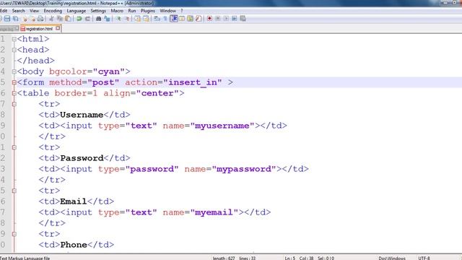This screenshot has width=462, height=260.
Task: Click the Zoom Out toolbar icon
Action: [127, 19]
